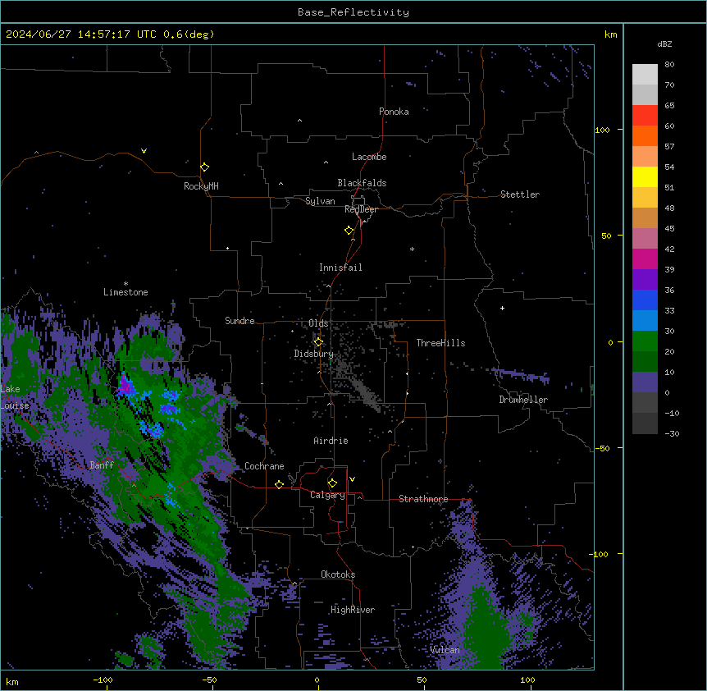The height and width of the screenshot is (691, 707).
Task: Click the yellow station marker east of Cochrane
Action: tap(279, 484)
